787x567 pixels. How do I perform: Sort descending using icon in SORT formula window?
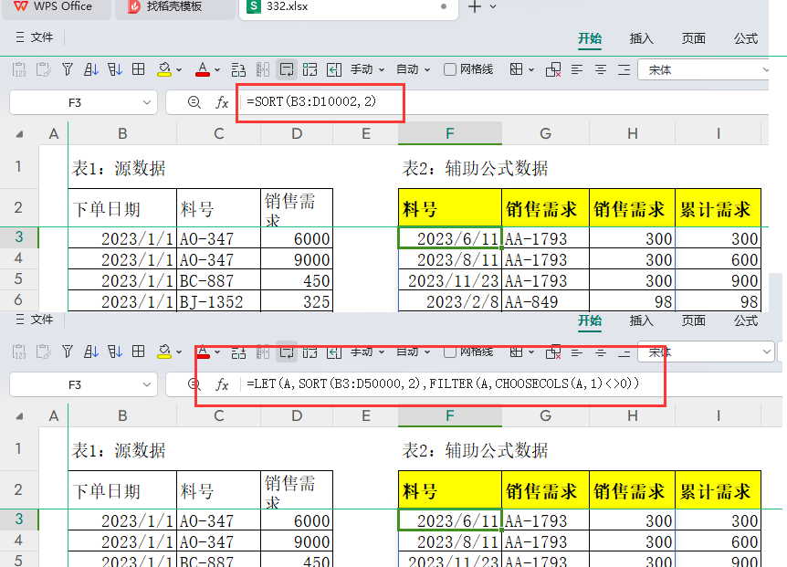[115, 69]
